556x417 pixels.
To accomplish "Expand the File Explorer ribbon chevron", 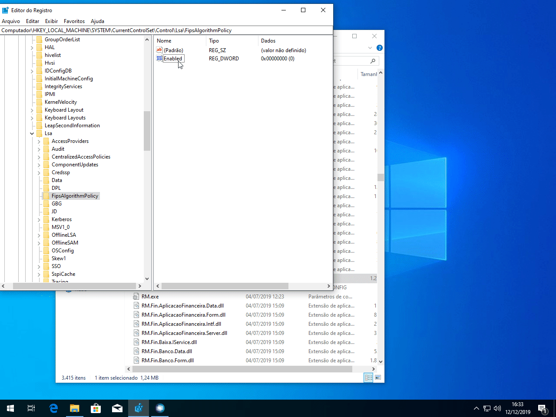I will (x=370, y=48).
